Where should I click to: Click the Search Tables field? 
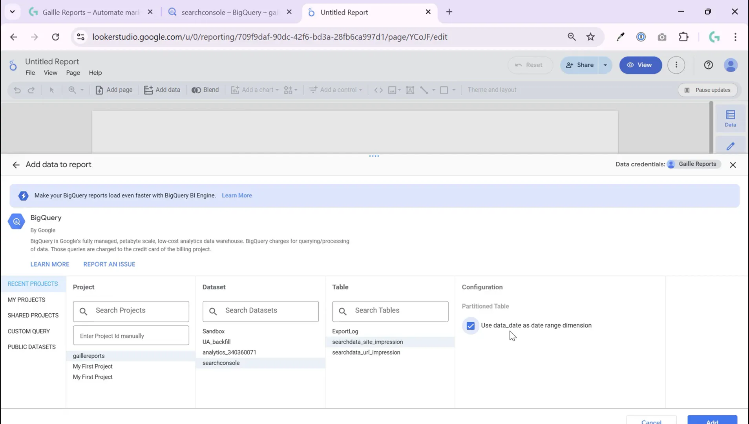pyautogui.click(x=390, y=311)
